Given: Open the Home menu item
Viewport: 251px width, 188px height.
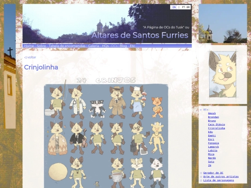Looking at the screenshot, I should pos(29,46).
